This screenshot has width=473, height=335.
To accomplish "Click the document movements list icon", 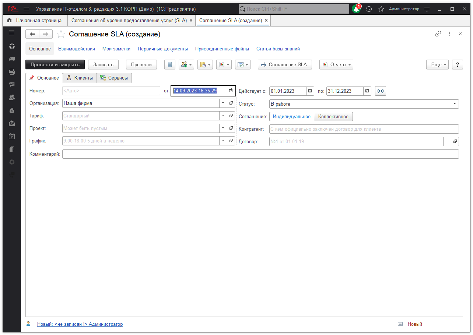I will (x=170, y=64).
